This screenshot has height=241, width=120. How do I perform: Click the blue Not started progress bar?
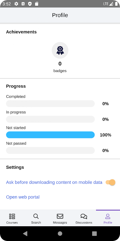[x=50, y=135]
